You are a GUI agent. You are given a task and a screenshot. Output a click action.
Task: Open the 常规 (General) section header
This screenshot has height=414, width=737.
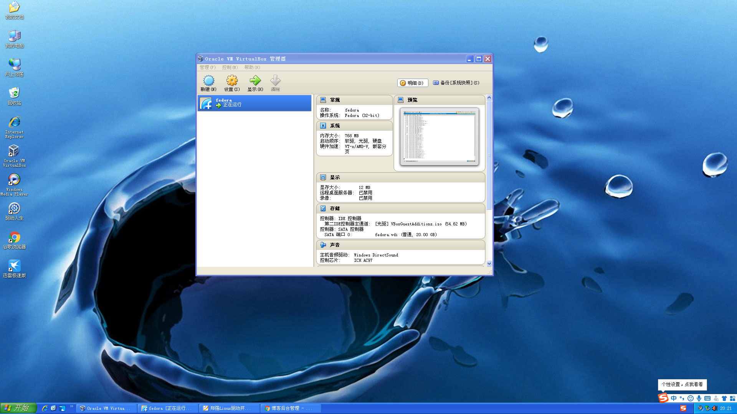tap(354, 100)
